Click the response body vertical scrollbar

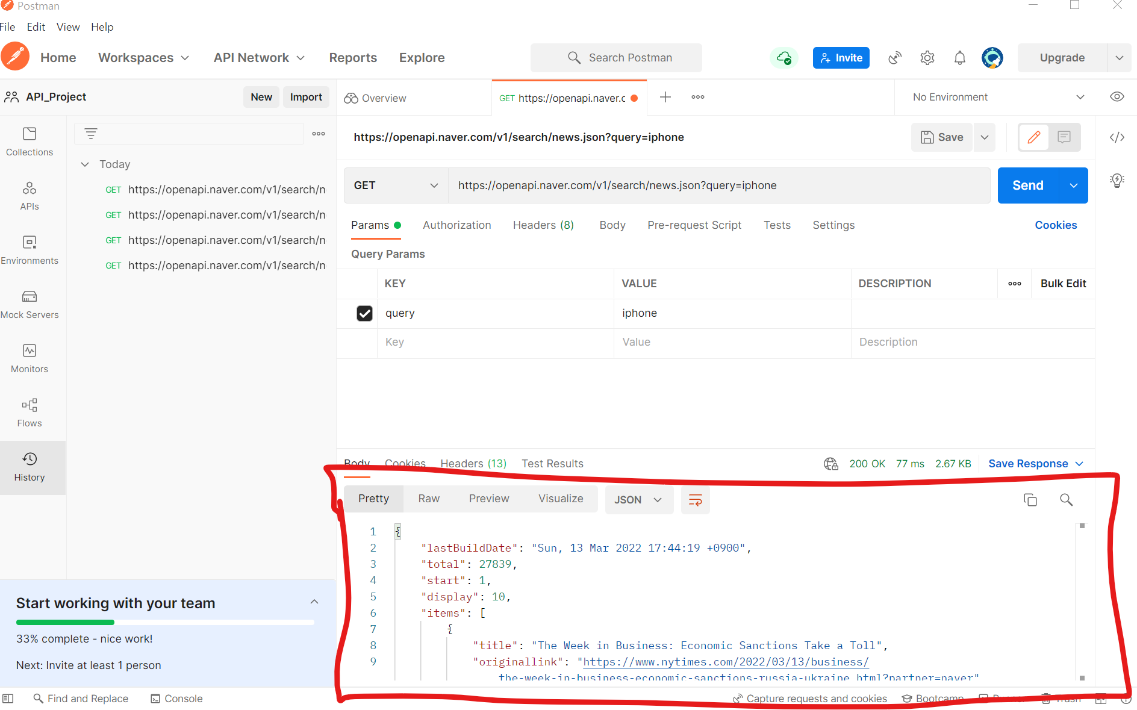1082,602
